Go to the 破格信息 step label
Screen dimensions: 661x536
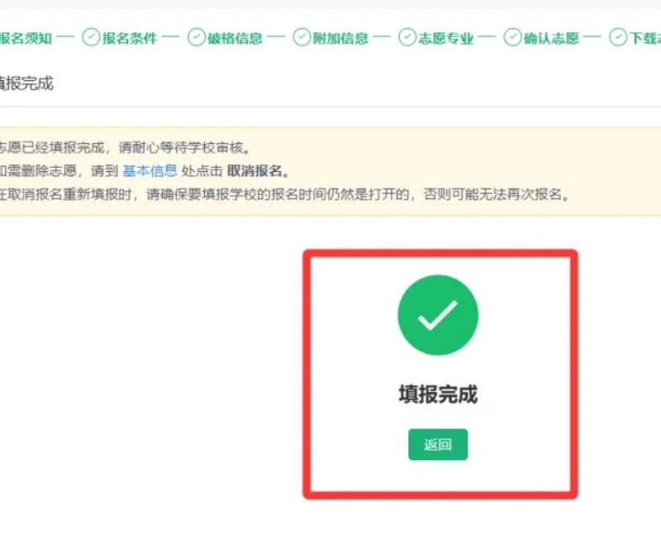coord(235,38)
